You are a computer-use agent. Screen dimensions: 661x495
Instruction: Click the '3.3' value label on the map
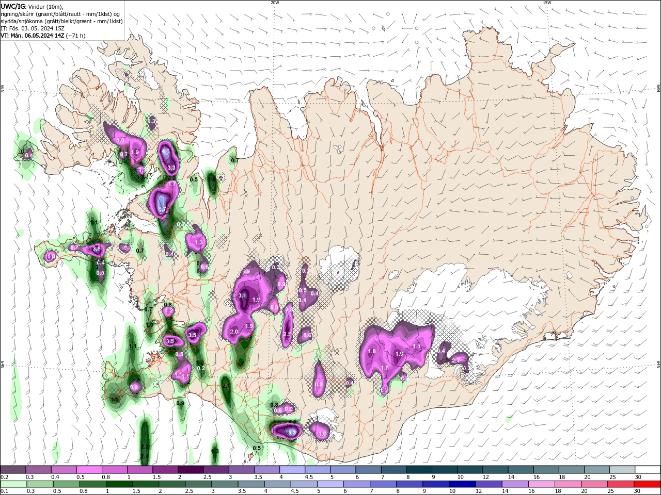coord(172,168)
